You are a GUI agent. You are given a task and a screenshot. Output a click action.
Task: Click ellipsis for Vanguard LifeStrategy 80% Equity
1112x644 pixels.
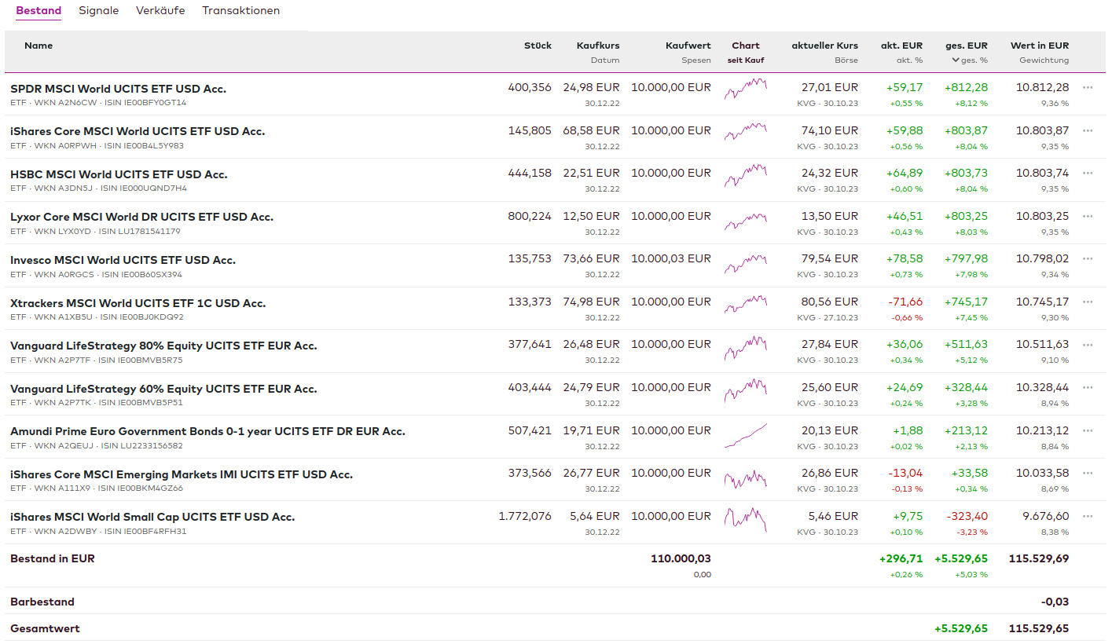pyautogui.click(x=1088, y=345)
